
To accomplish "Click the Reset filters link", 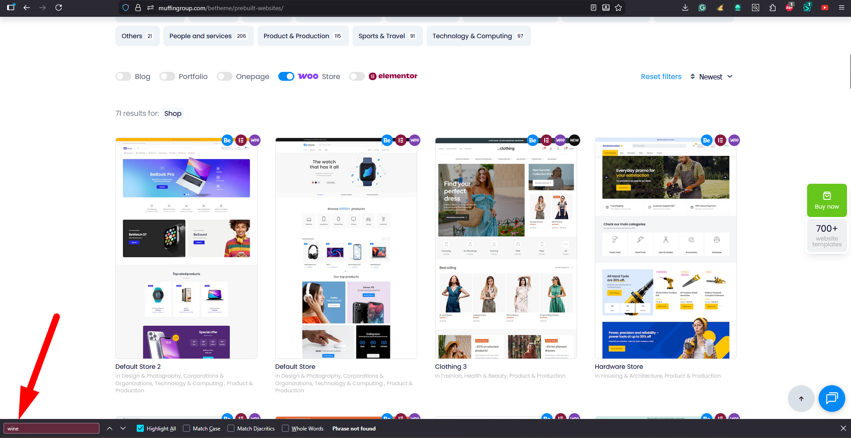I will 661,76.
